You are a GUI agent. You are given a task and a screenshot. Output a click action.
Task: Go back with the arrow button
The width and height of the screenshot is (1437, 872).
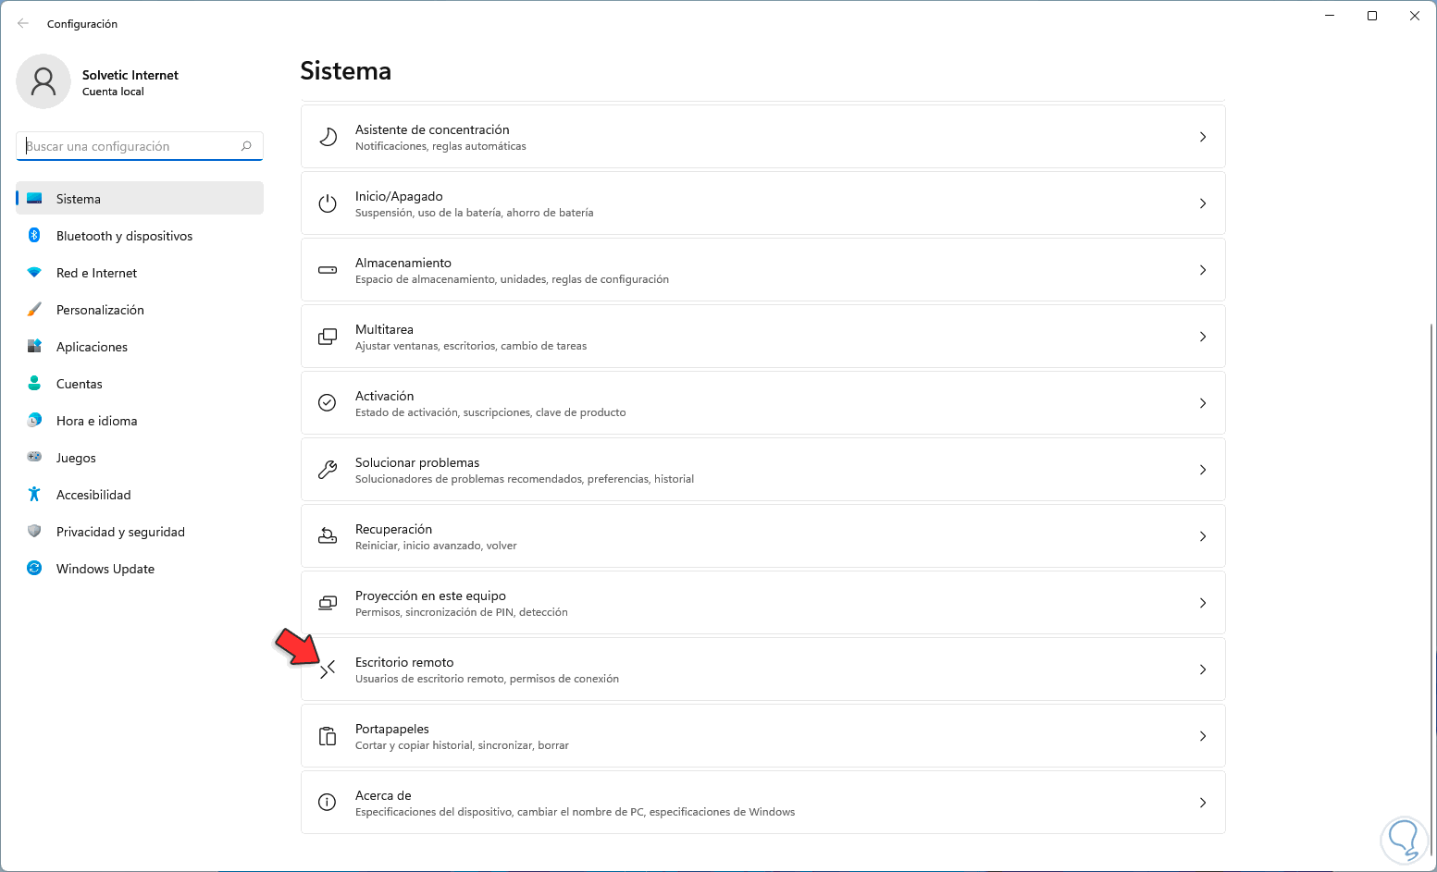click(x=23, y=23)
